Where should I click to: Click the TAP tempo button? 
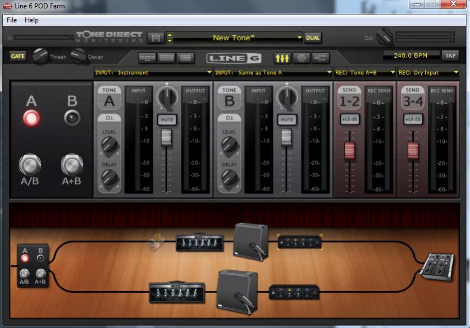pos(450,56)
